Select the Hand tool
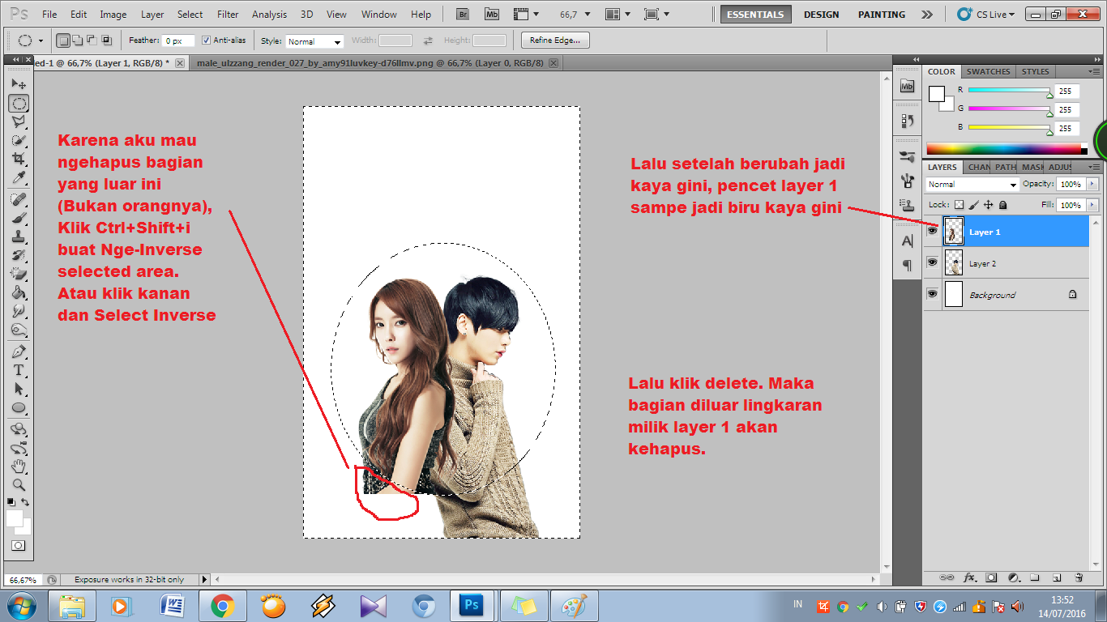Screen dimensions: 1107x622 [x=19, y=466]
